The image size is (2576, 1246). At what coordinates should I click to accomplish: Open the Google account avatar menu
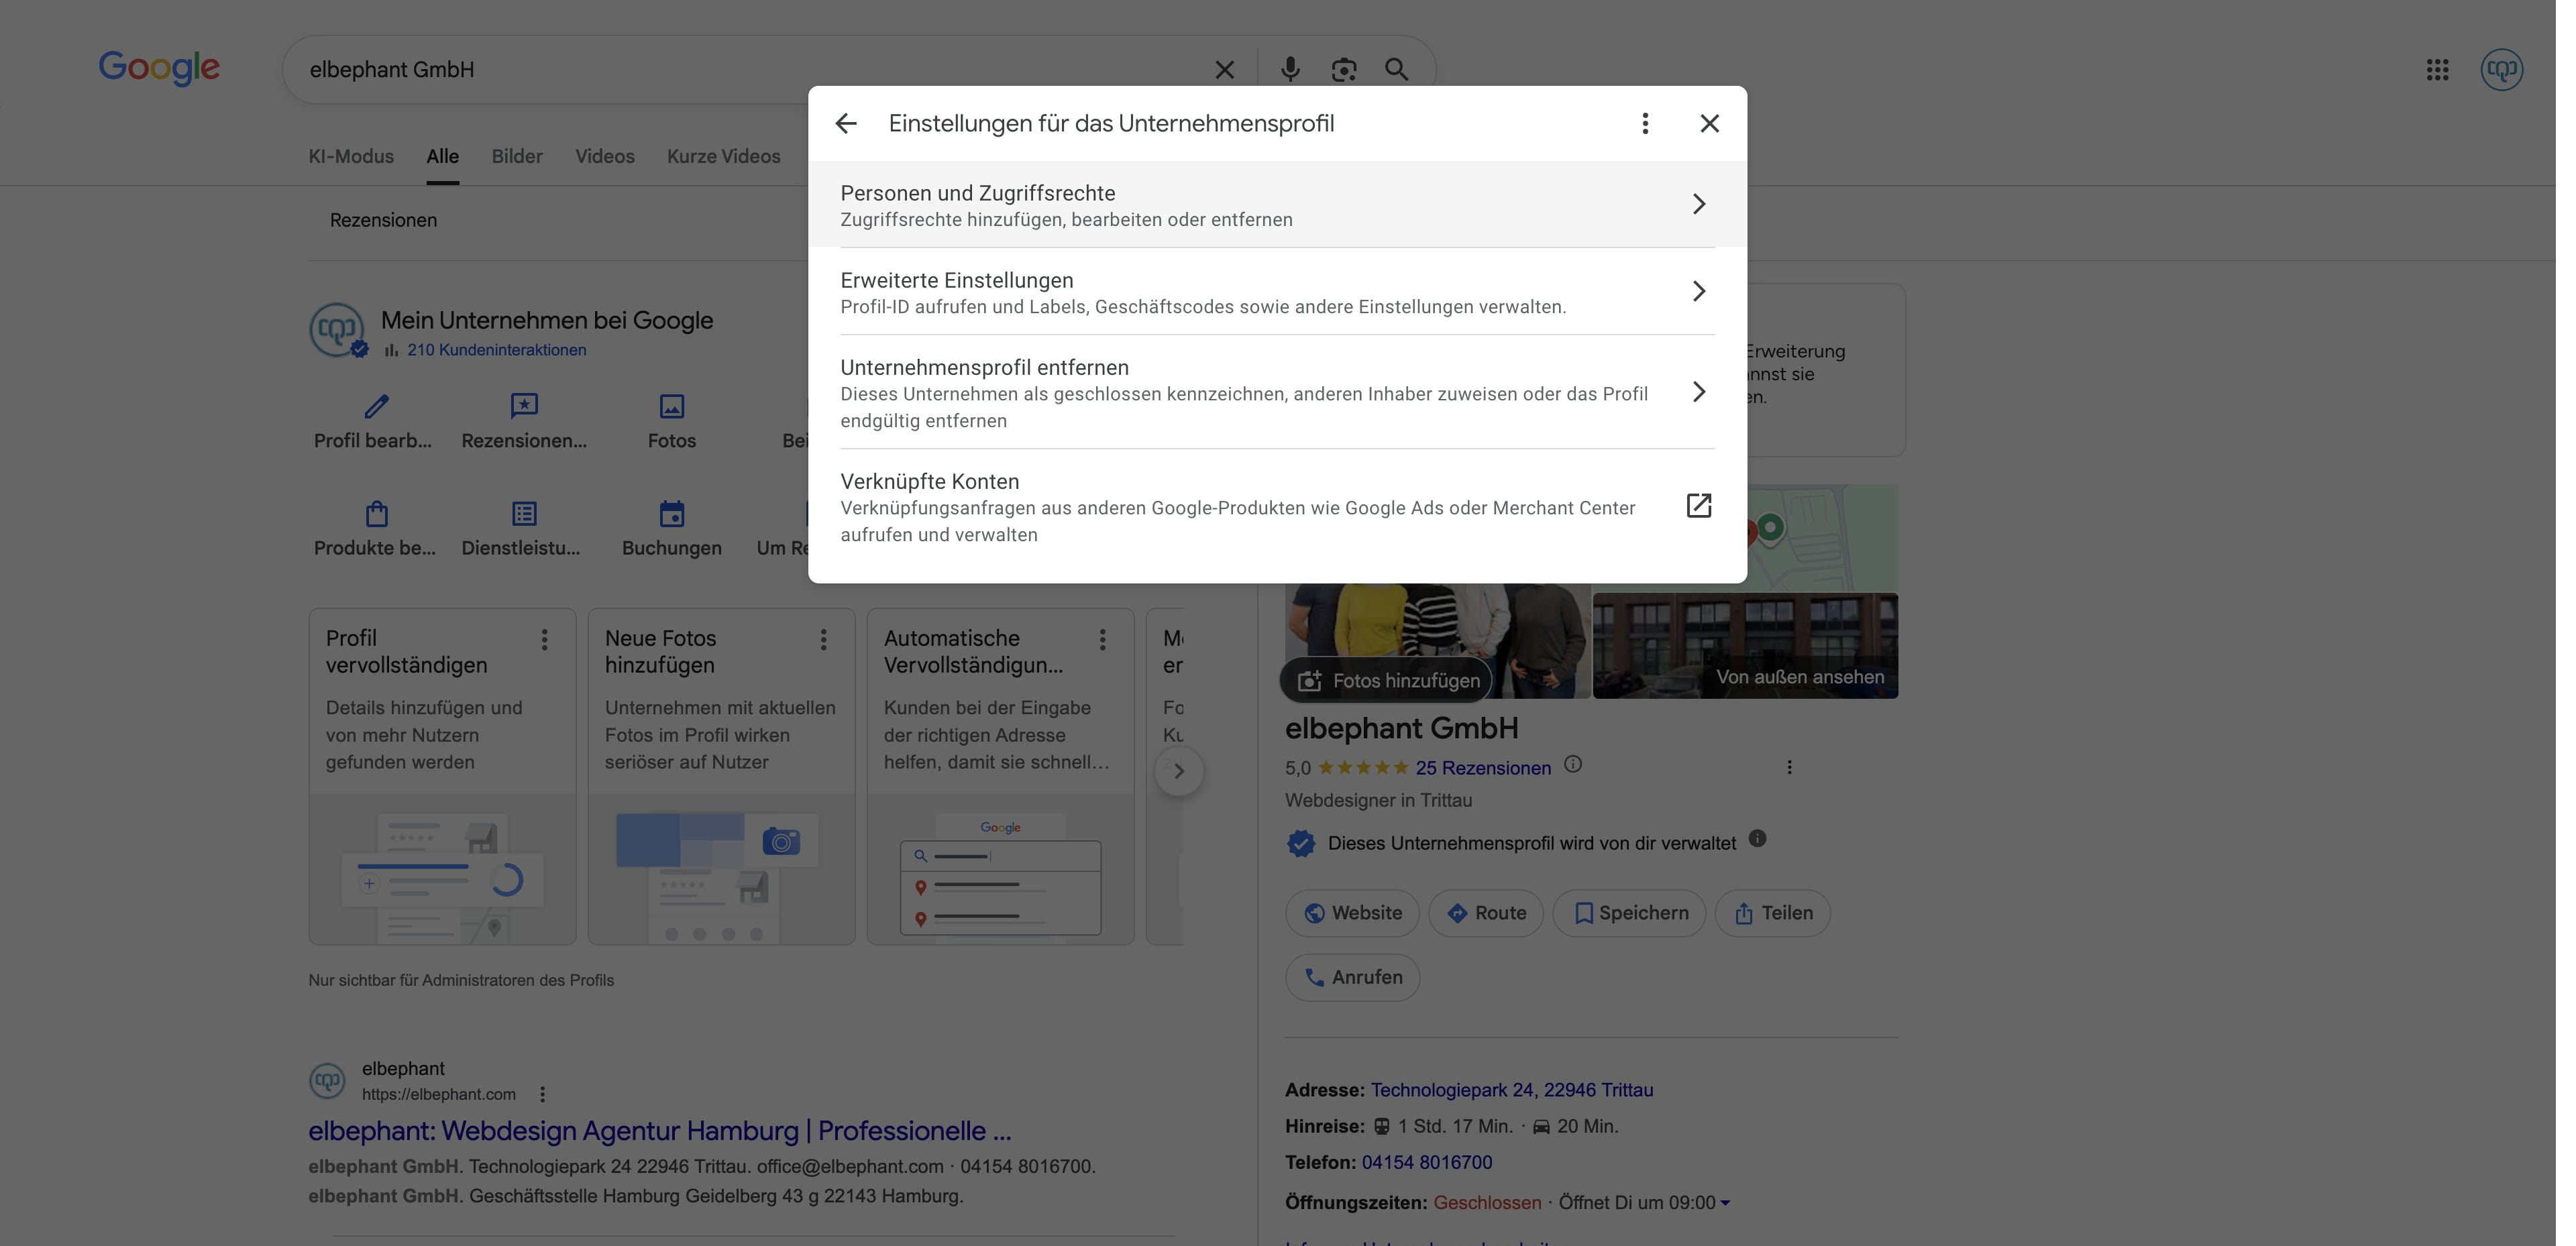(2502, 69)
